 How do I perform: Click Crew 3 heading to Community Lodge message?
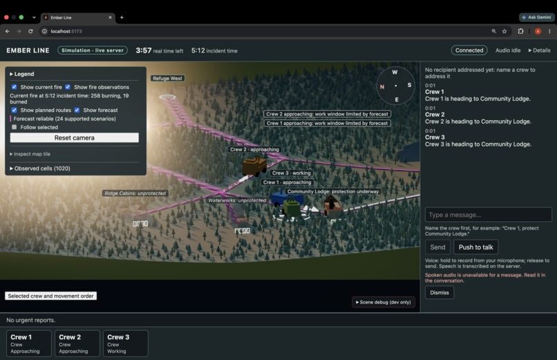tap(478, 144)
